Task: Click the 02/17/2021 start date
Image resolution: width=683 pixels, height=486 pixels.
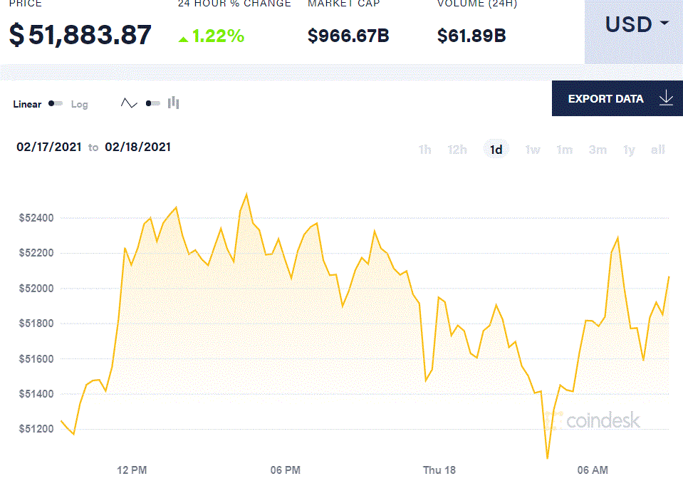Action: point(48,148)
